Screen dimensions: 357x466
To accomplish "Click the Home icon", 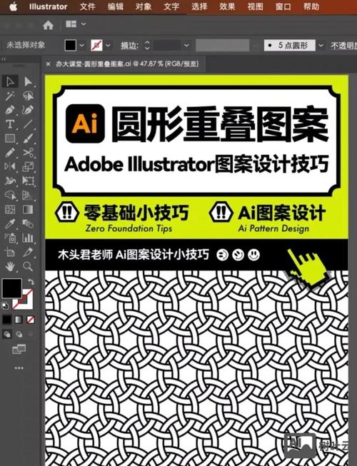I will [x=48, y=25].
